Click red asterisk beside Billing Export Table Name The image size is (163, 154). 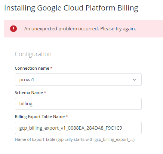click(67, 116)
